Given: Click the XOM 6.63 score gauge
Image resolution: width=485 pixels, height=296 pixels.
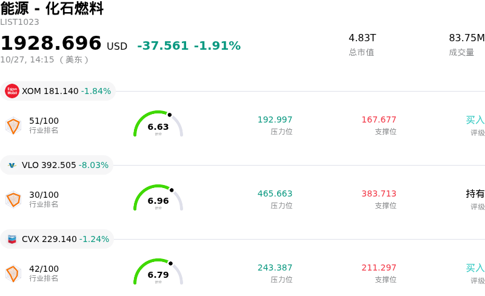Looking at the screenshot, I should pyautogui.click(x=158, y=124).
